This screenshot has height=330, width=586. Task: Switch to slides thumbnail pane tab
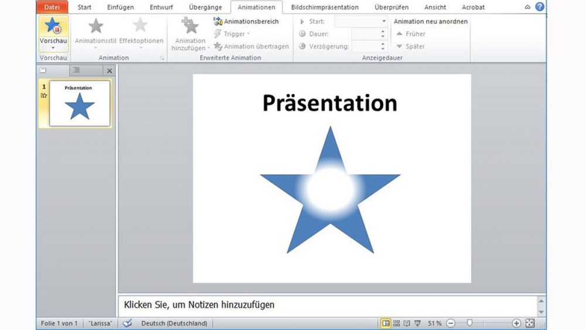point(43,70)
